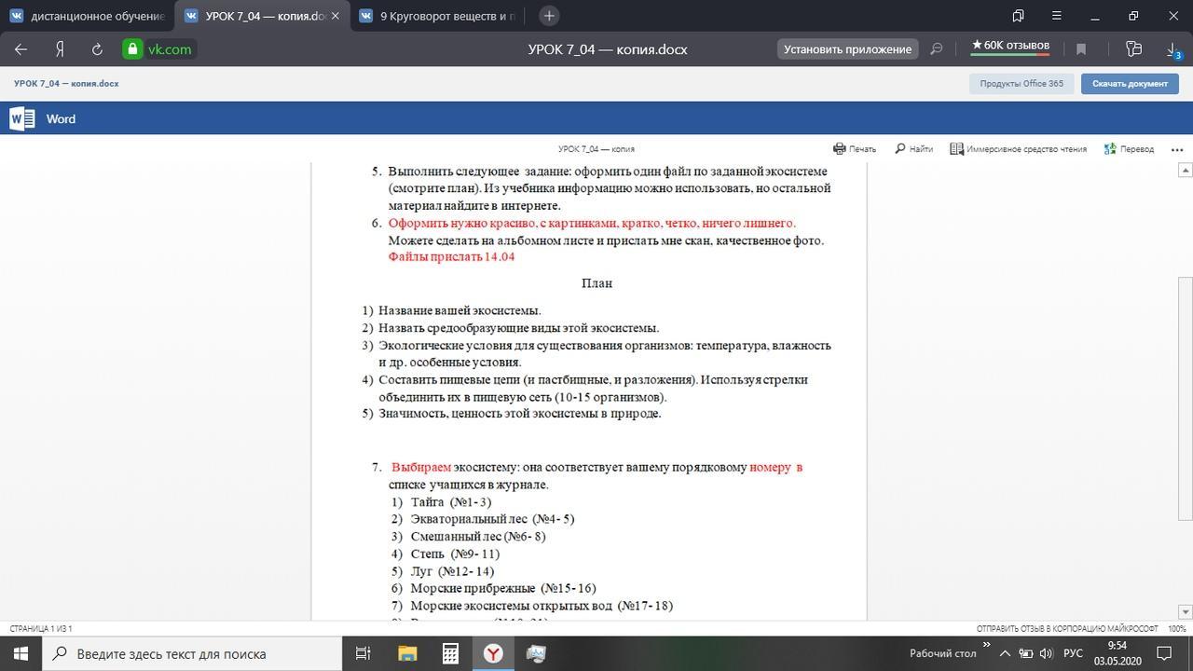
Task: Switch to the 9 Круговорот веществ tab
Action: pos(437,16)
